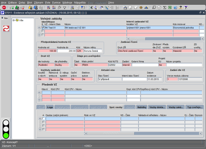Switch to the Nabídky tab
Screen dimensions: 206x149
[x=142, y=107]
